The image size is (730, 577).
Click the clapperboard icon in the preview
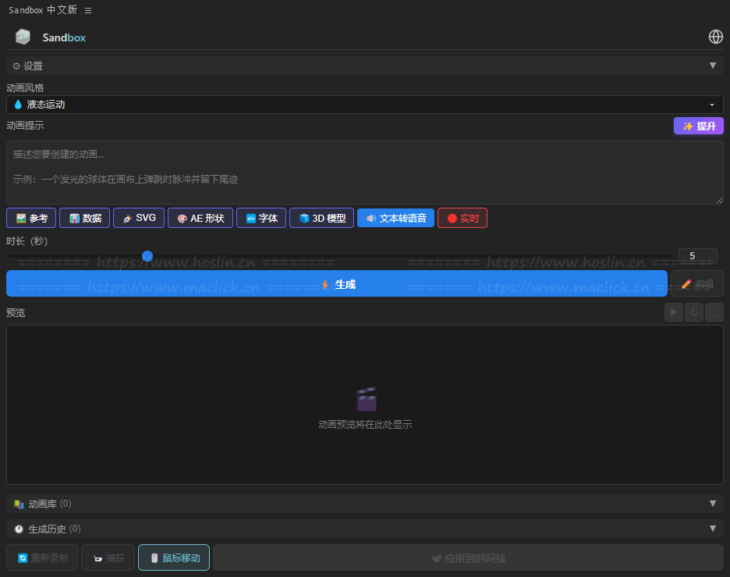[x=366, y=399]
